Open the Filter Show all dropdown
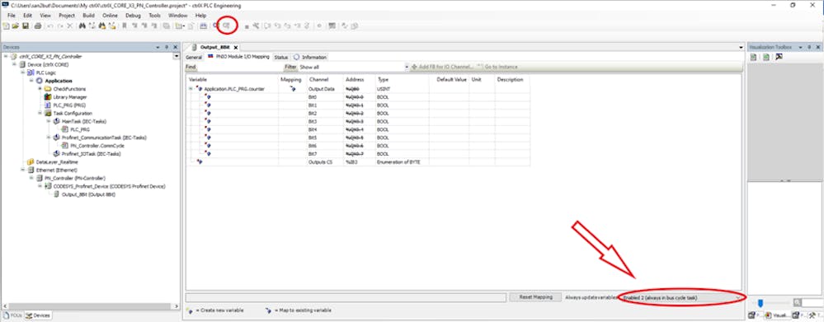Screen dimensions: 824x322 click(x=354, y=68)
